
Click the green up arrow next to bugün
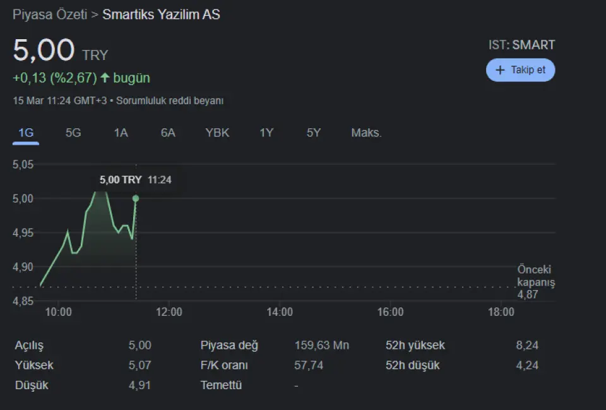point(105,78)
